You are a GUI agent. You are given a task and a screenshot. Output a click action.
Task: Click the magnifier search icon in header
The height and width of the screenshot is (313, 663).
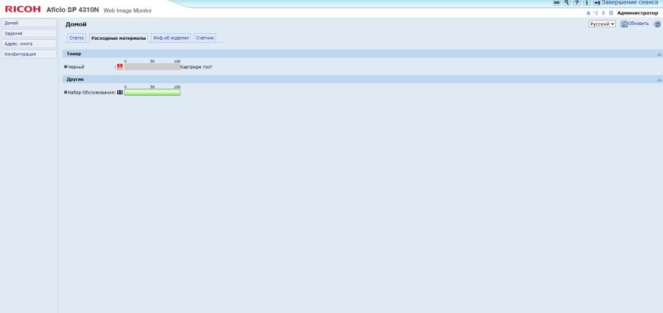tap(566, 2)
